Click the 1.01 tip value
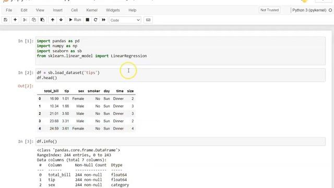This screenshot has width=334, height=188. [65, 99]
